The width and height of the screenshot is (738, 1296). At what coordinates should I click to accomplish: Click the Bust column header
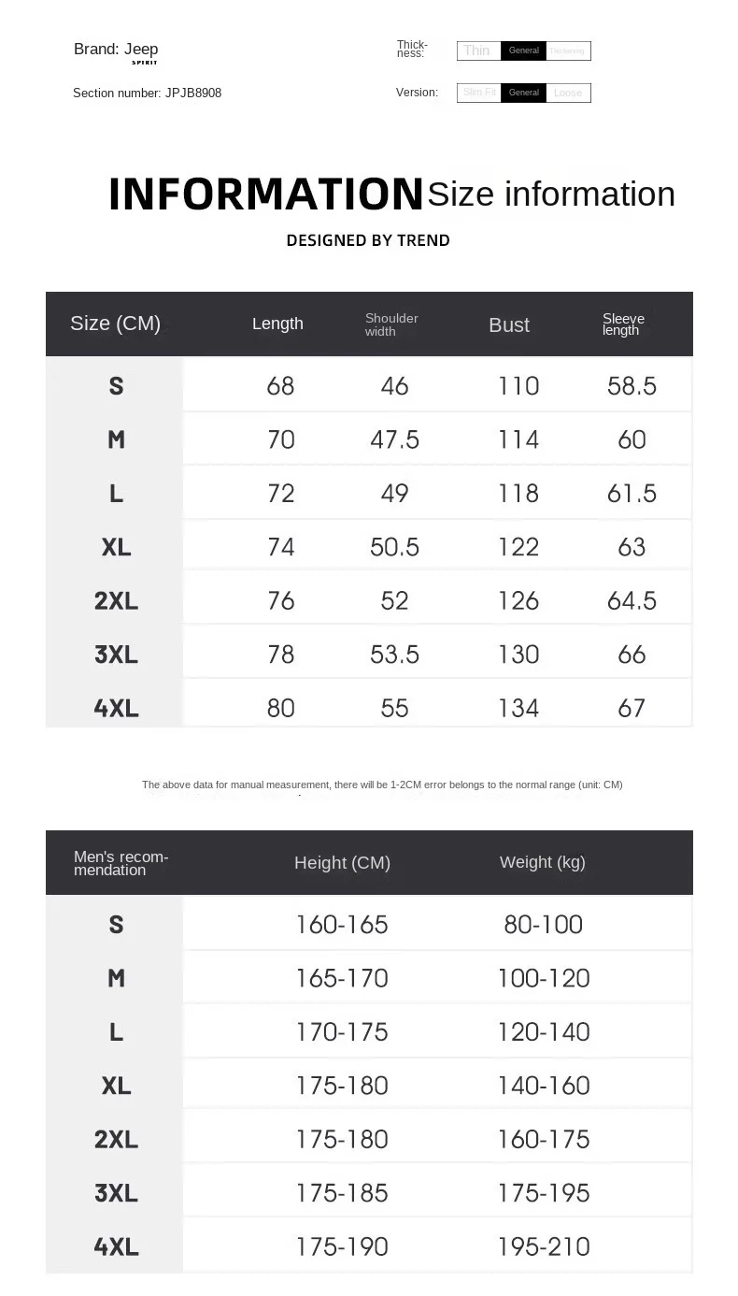509,324
